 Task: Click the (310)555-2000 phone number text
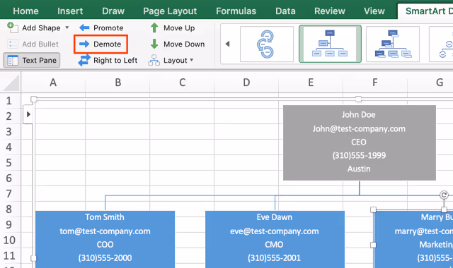click(x=105, y=258)
